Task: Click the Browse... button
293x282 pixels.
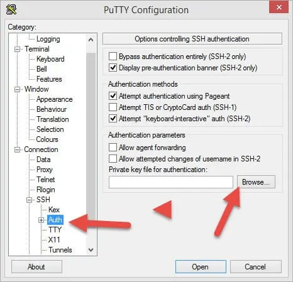Action: click(x=256, y=182)
